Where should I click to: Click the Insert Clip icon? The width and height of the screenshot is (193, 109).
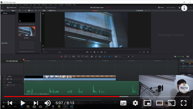tap(78, 56)
